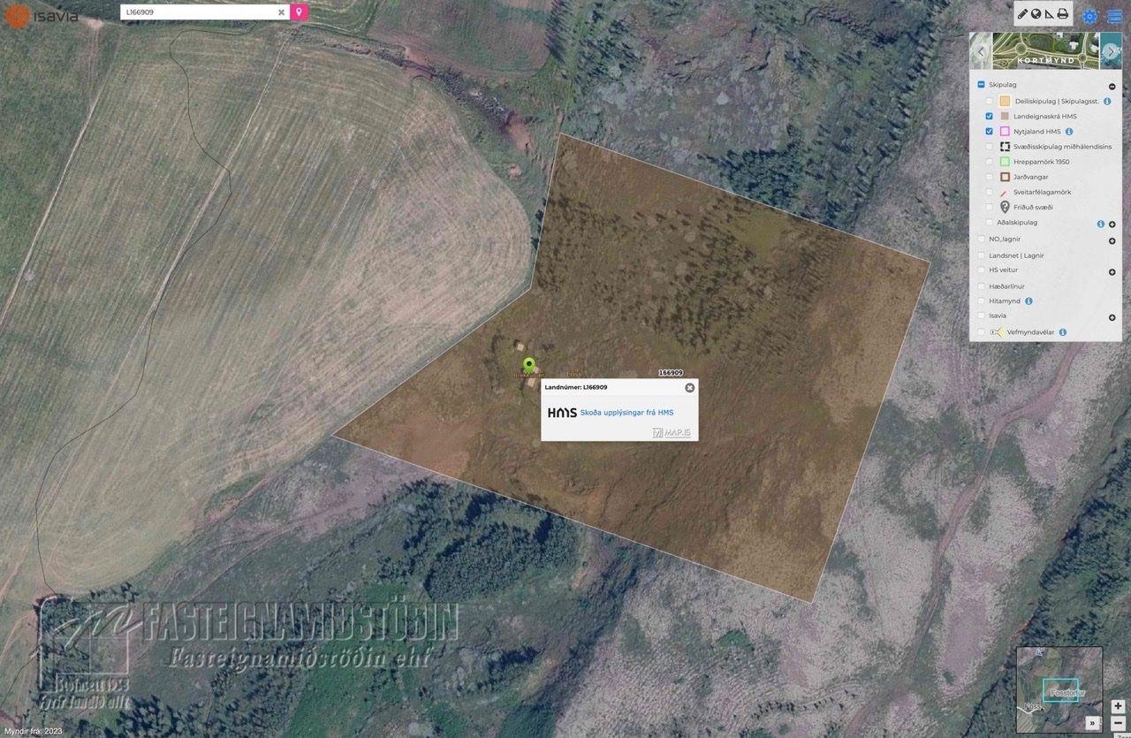This screenshot has width=1131, height=738.
Task: Open settings with the blue gear icon
Action: point(1089,16)
